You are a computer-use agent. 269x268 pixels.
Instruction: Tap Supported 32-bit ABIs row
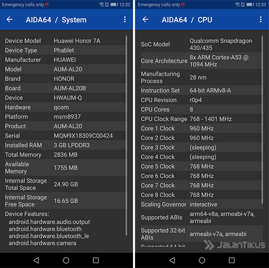(x=202, y=234)
